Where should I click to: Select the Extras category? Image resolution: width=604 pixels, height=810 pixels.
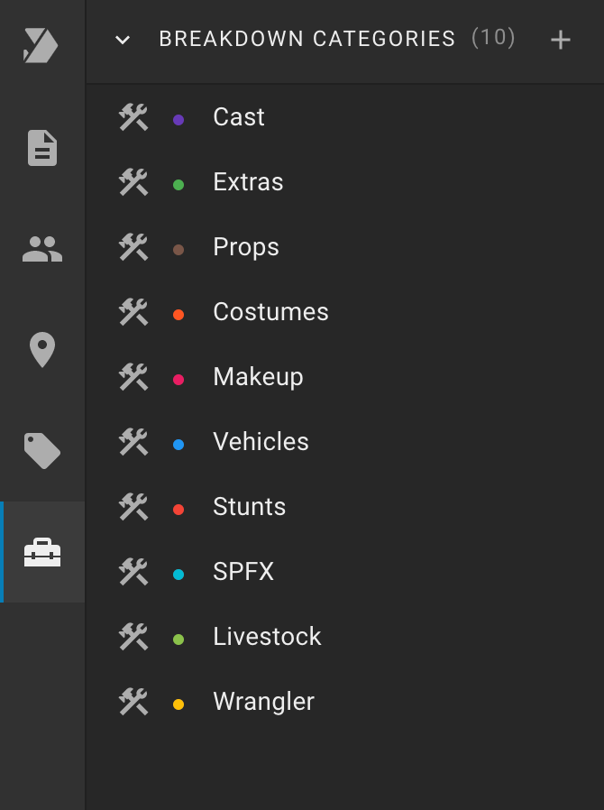[x=345, y=182]
